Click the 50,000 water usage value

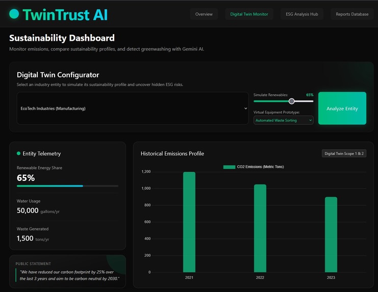pyautogui.click(x=28, y=210)
